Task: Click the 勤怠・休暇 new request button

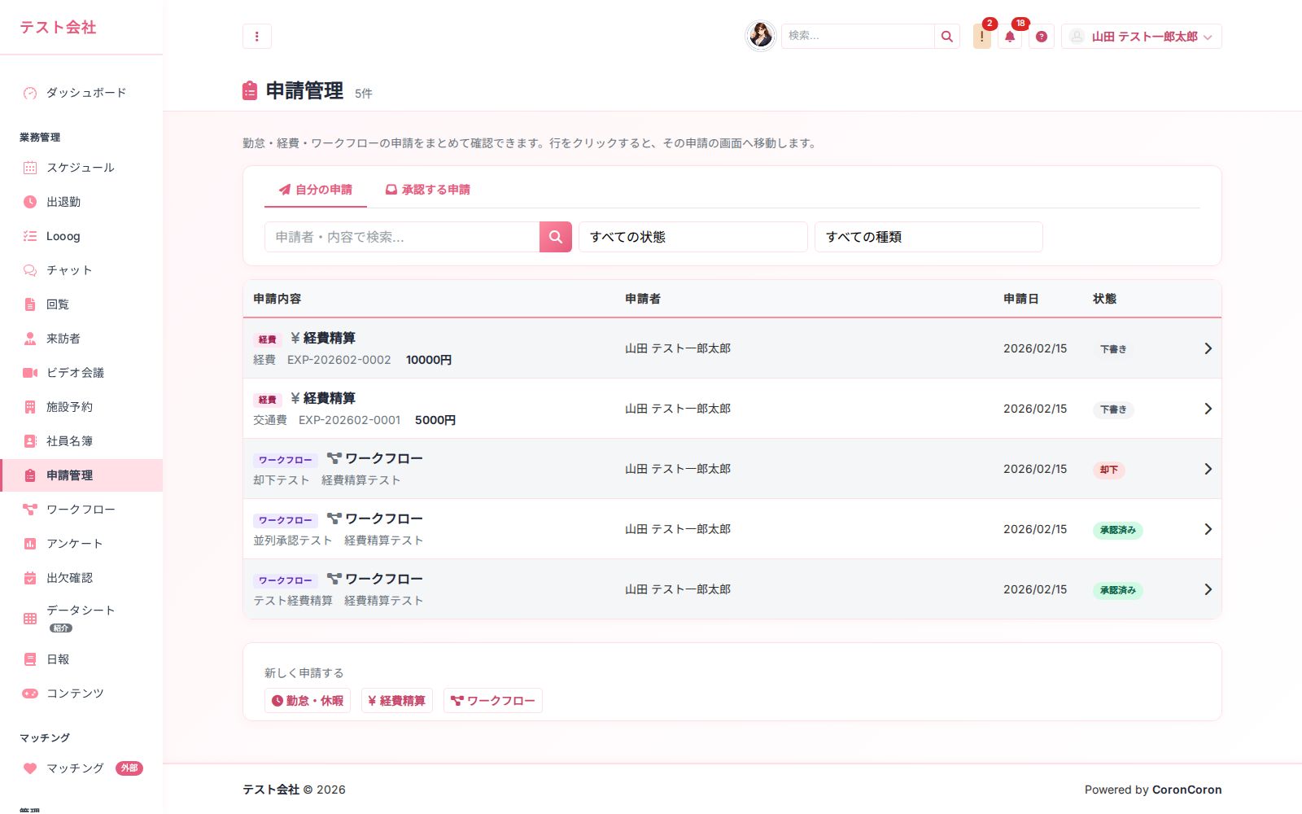Action: click(x=308, y=701)
